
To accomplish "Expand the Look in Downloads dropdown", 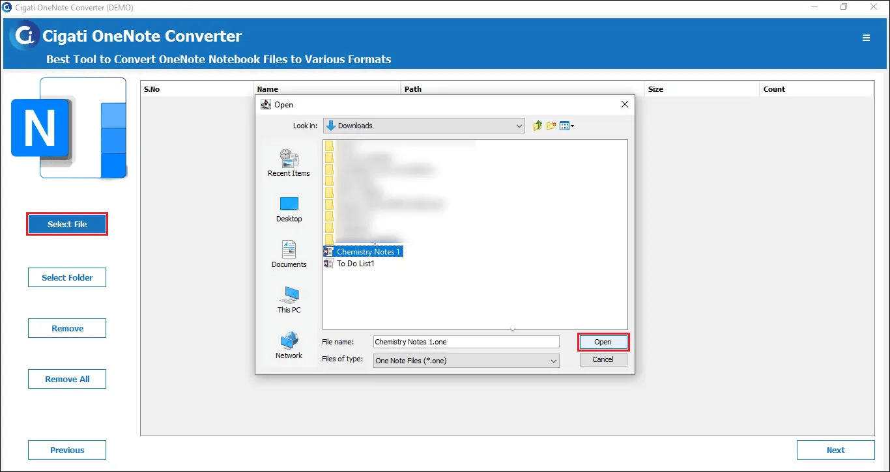I will (x=519, y=126).
